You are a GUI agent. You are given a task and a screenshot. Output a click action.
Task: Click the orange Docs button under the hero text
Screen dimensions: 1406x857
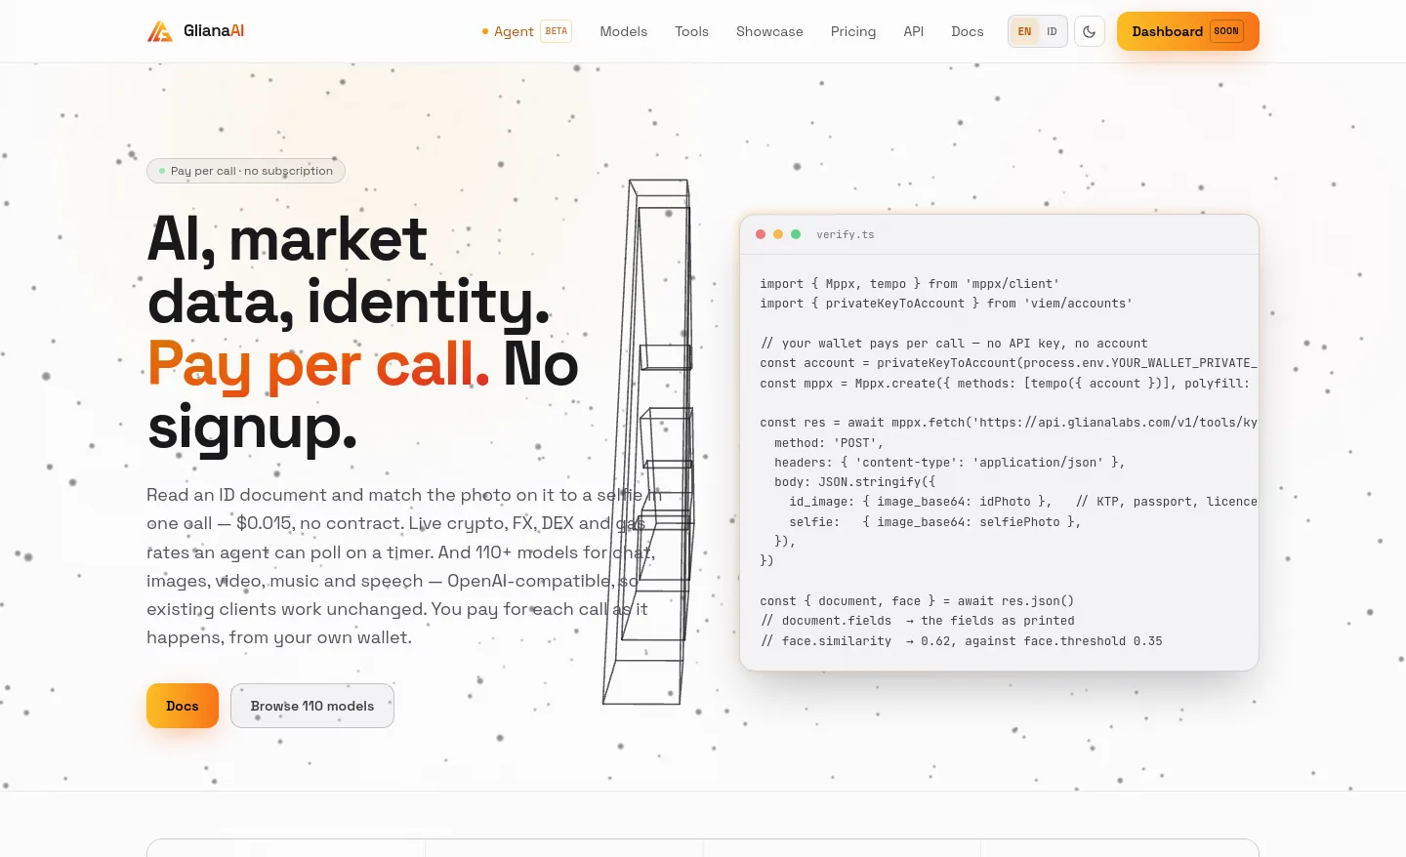click(183, 706)
